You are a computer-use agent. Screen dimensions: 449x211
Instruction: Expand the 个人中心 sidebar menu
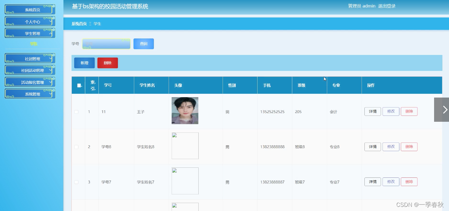click(30, 21)
